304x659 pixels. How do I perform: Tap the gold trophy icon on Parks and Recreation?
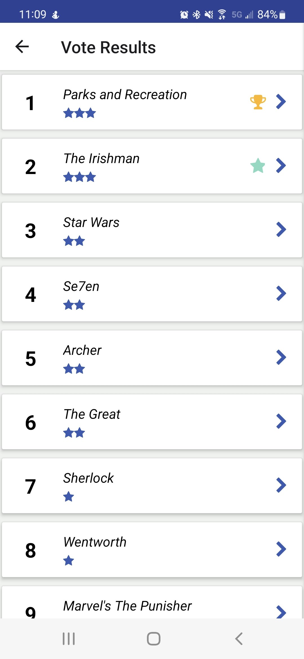coord(258,102)
